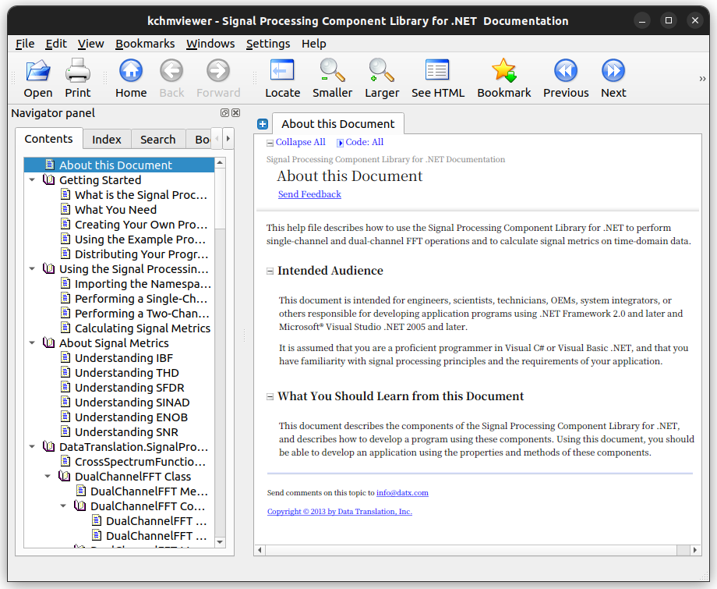
Task: Open Understanding SINAD topic
Action: [x=132, y=403]
